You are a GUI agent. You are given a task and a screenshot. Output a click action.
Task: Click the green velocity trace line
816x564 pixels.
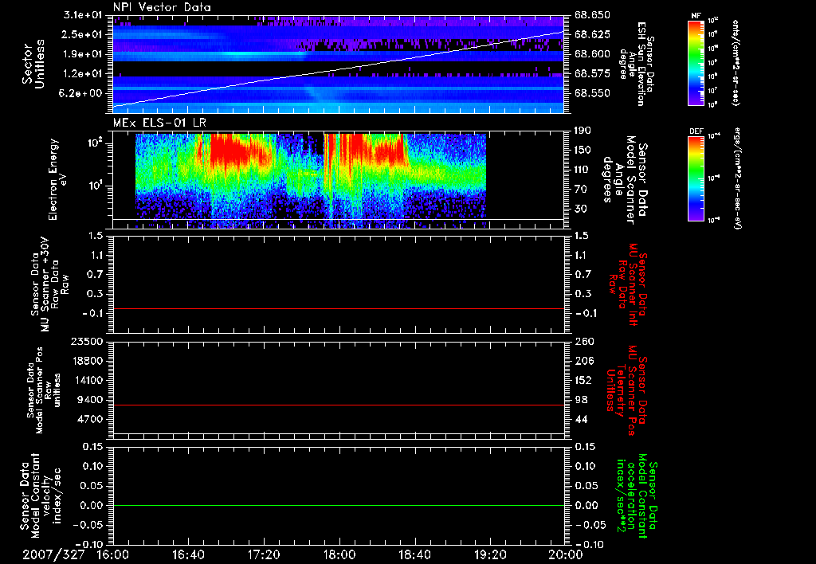(x=339, y=505)
